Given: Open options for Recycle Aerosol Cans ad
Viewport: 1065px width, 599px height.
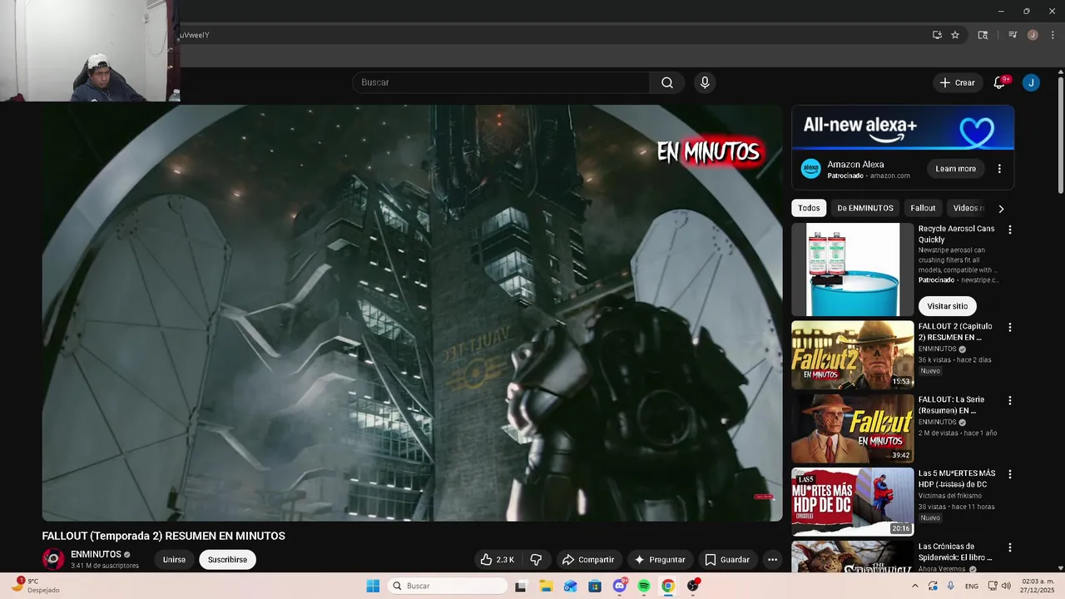Looking at the screenshot, I should point(1010,230).
